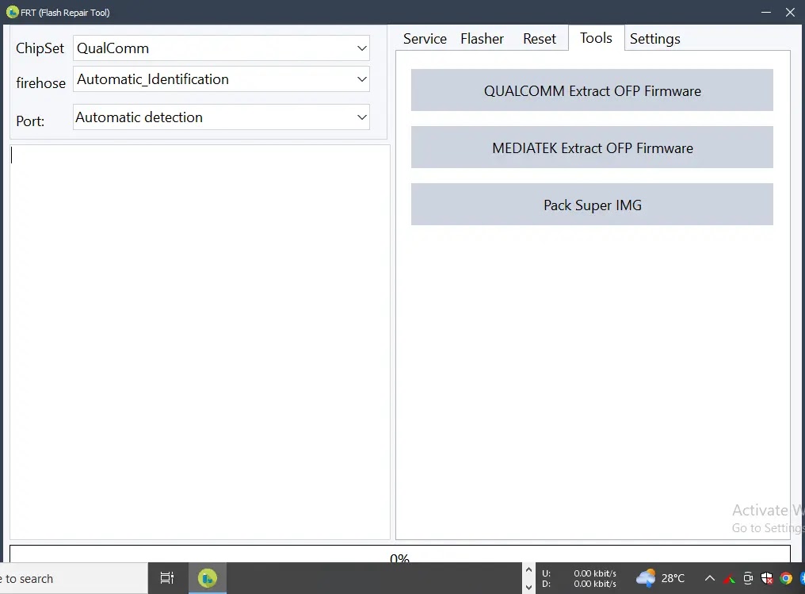Screen dimensions: 805x594
Task: Click the Chrome icon in system tray
Action: click(786, 578)
